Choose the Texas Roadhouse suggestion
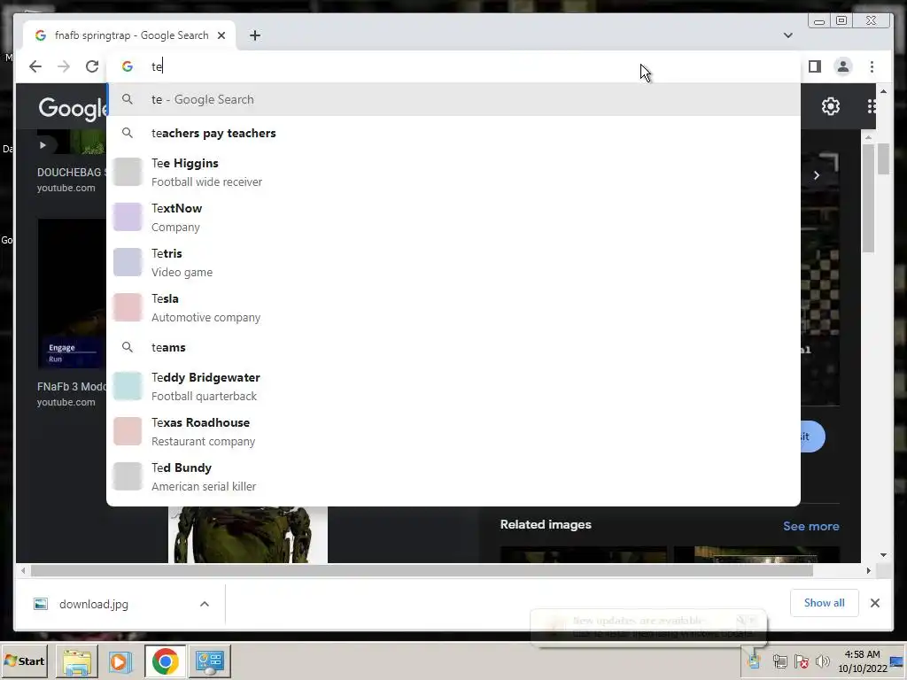Screen dimensions: 907x680 pyautogui.click(x=453, y=431)
